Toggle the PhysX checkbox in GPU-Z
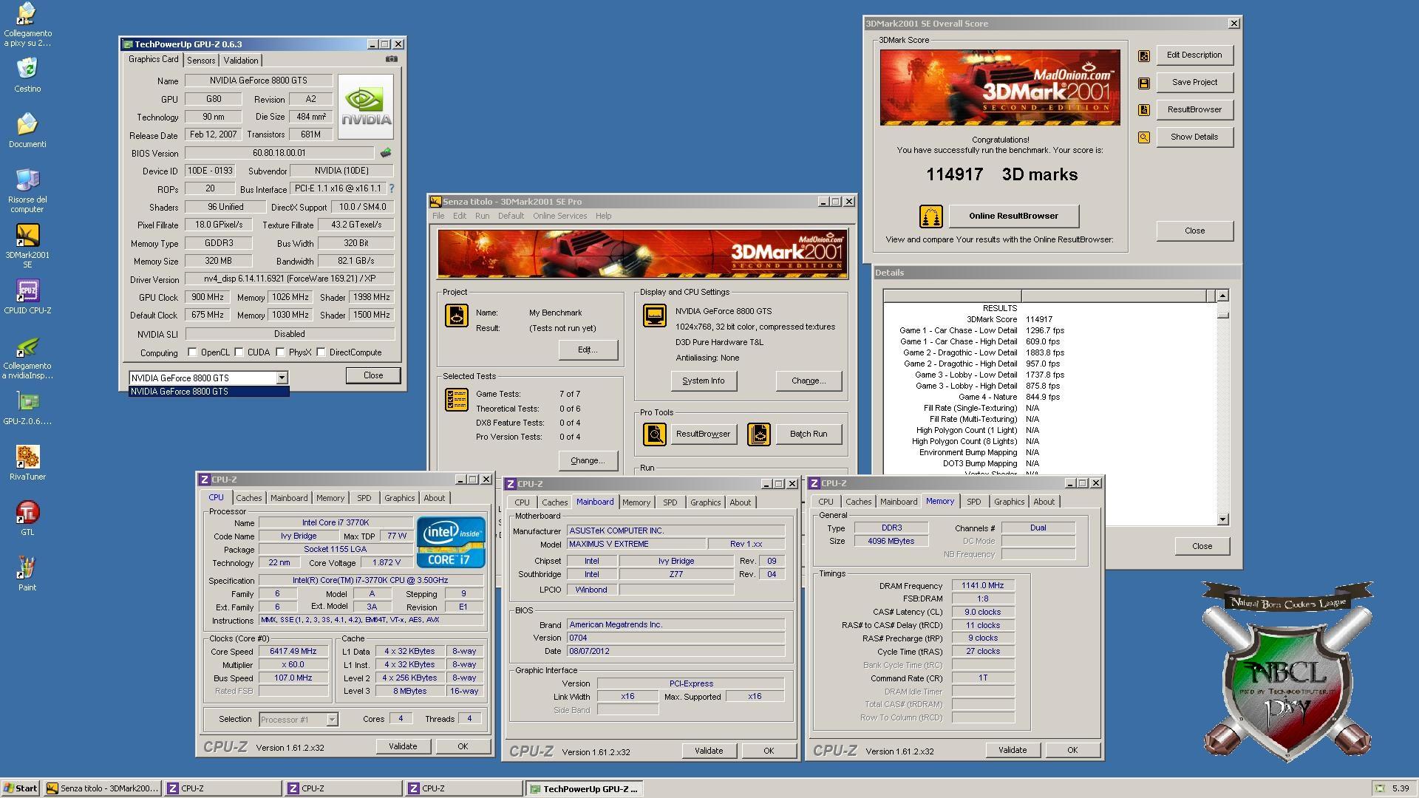Image resolution: width=1419 pixels, height=798 pixels. tap(280, 352)
